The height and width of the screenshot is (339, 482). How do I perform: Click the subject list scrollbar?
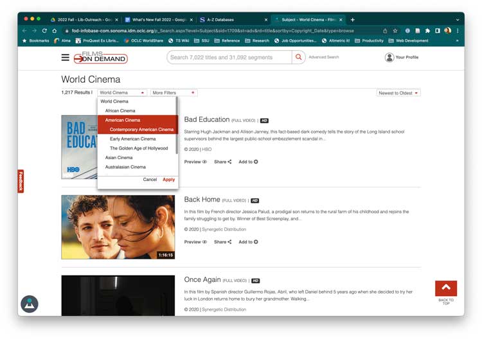point(177,125)
